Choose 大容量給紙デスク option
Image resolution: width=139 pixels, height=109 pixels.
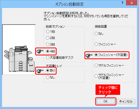60,57
